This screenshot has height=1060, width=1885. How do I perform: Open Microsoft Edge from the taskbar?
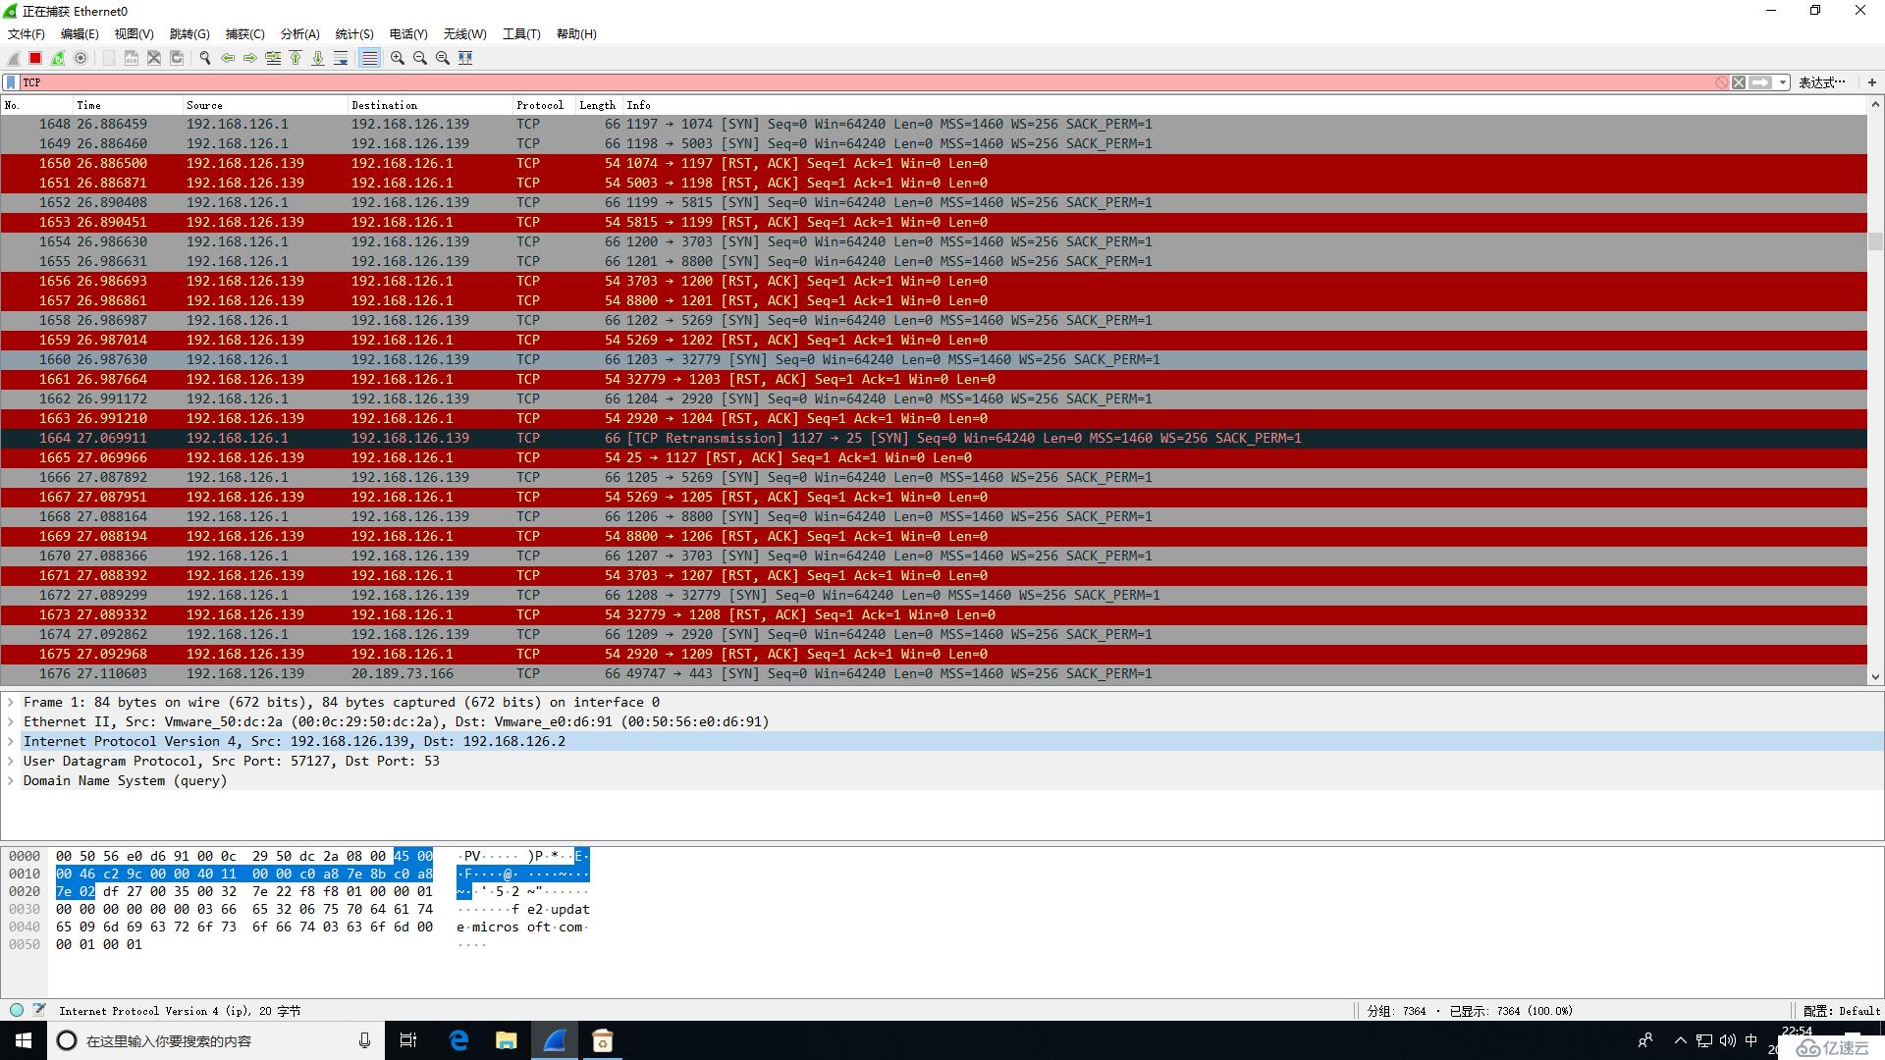click(x=458, y=1040)
